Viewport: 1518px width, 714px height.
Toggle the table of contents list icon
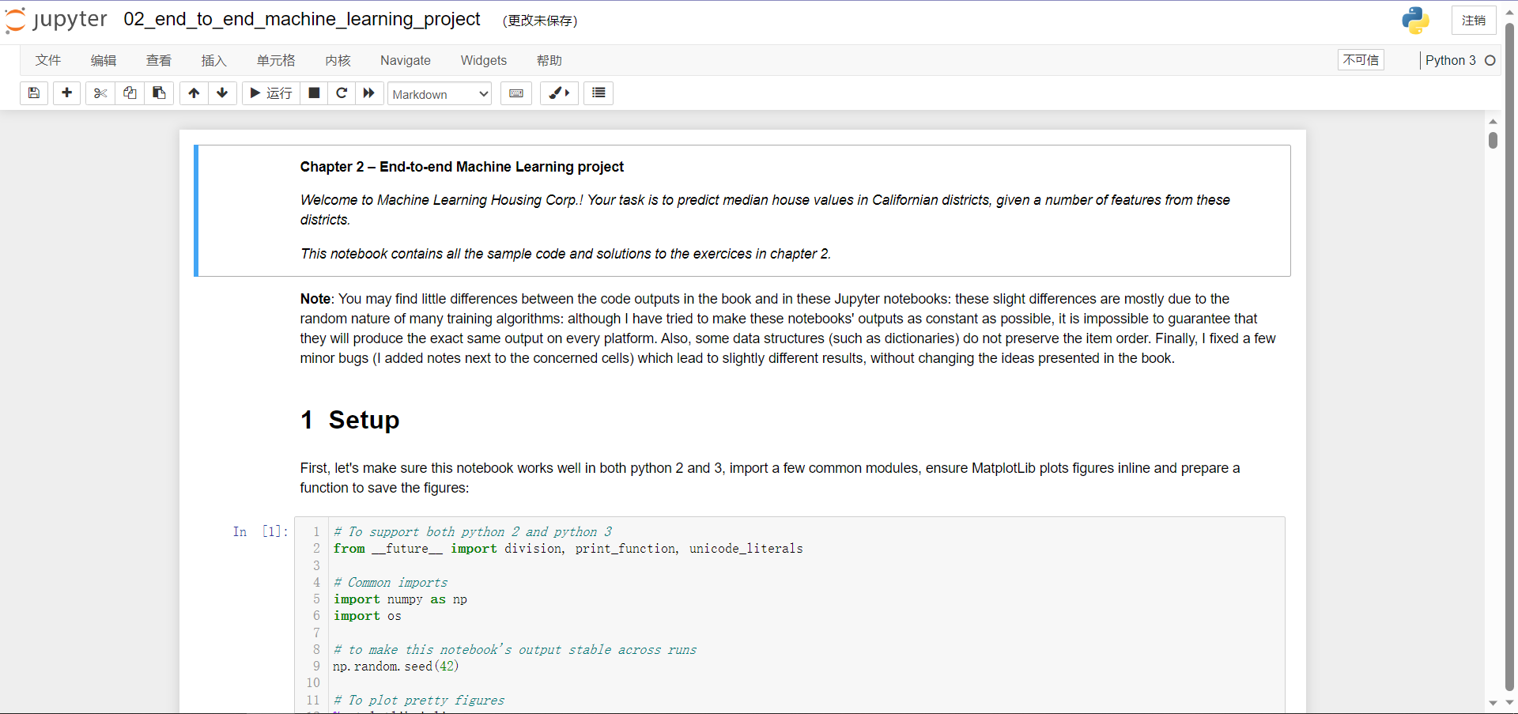pyautogui.click(x=599, y=93)
